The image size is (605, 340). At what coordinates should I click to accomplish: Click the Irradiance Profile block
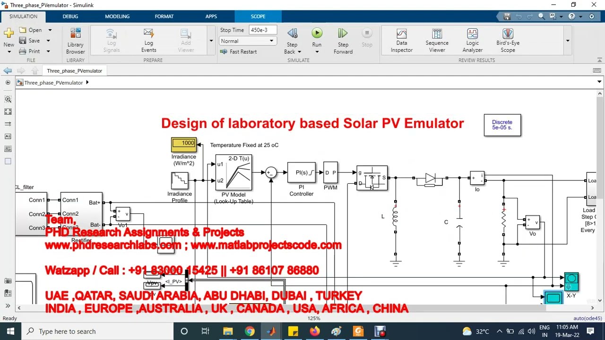click(180, 181)
